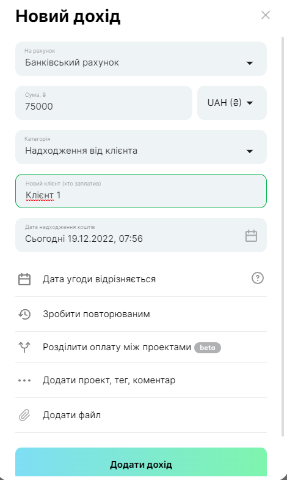
Task: Click the paperclip attachment icon
Action: click(x=24, y=415)
